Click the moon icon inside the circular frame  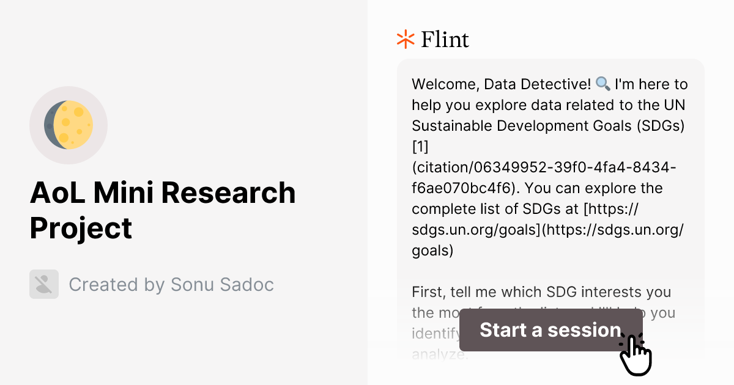(69, 125)
